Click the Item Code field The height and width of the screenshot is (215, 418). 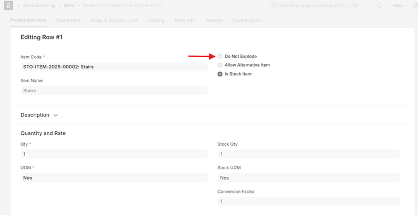click(x=113, y=67)
